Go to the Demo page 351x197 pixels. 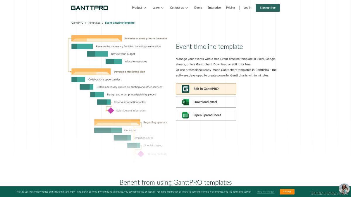click(x=198, y=8)
